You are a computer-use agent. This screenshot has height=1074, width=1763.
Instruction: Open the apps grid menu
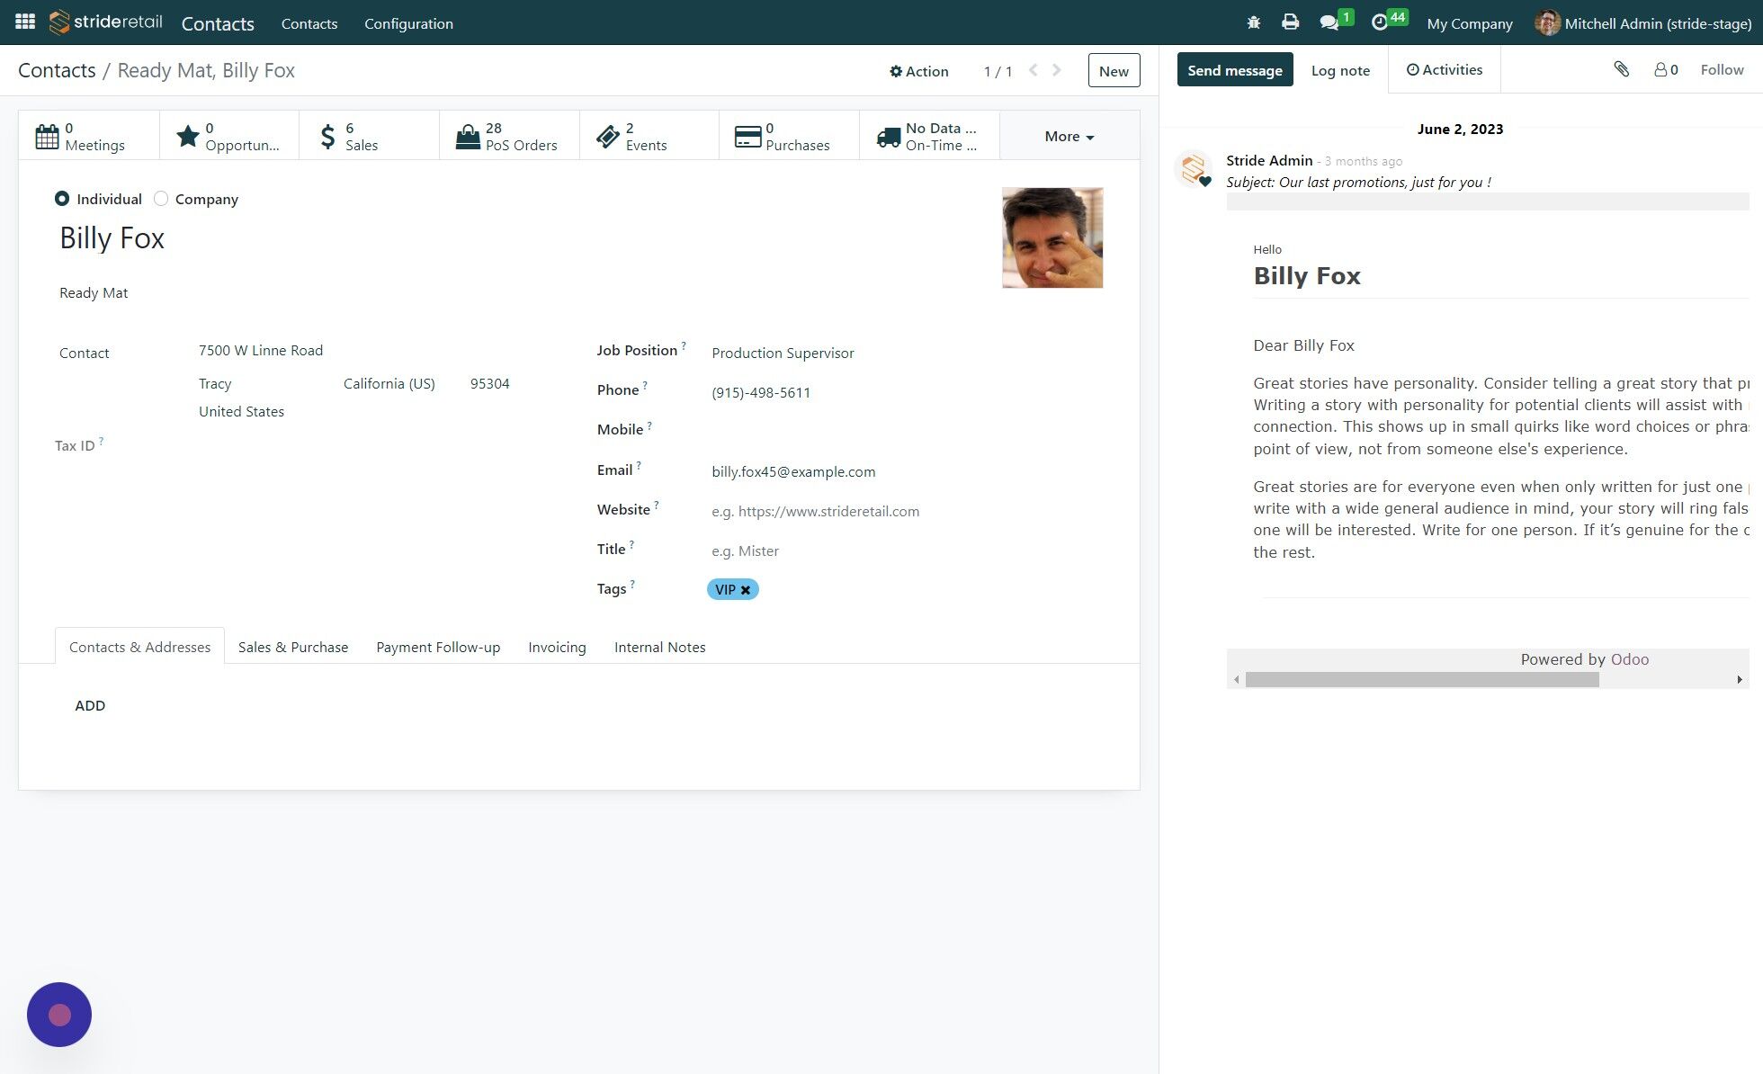pyautogui.click(x=24, y=22)
